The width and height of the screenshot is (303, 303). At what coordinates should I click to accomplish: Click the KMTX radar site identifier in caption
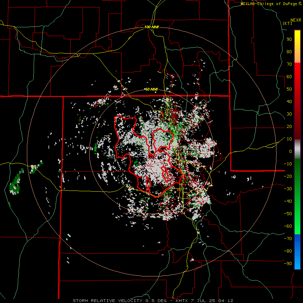point(182,301)
